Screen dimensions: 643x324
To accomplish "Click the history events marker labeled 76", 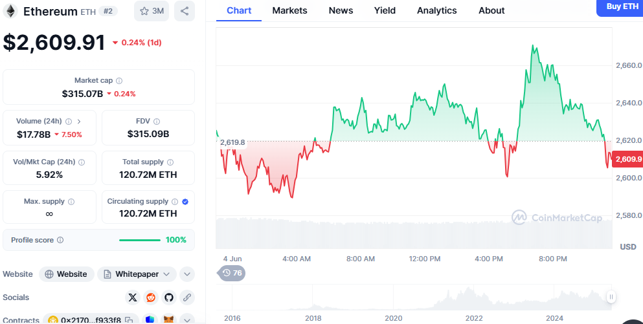I will click(x=232, y=273).
